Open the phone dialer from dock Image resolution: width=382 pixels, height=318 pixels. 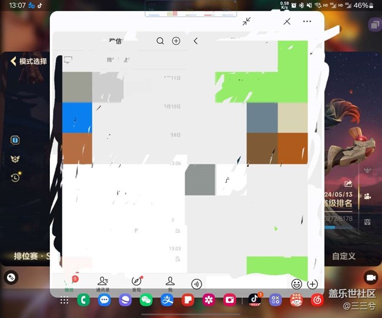[83, 300]
